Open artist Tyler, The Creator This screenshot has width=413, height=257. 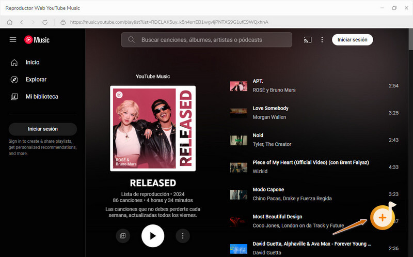272,144
